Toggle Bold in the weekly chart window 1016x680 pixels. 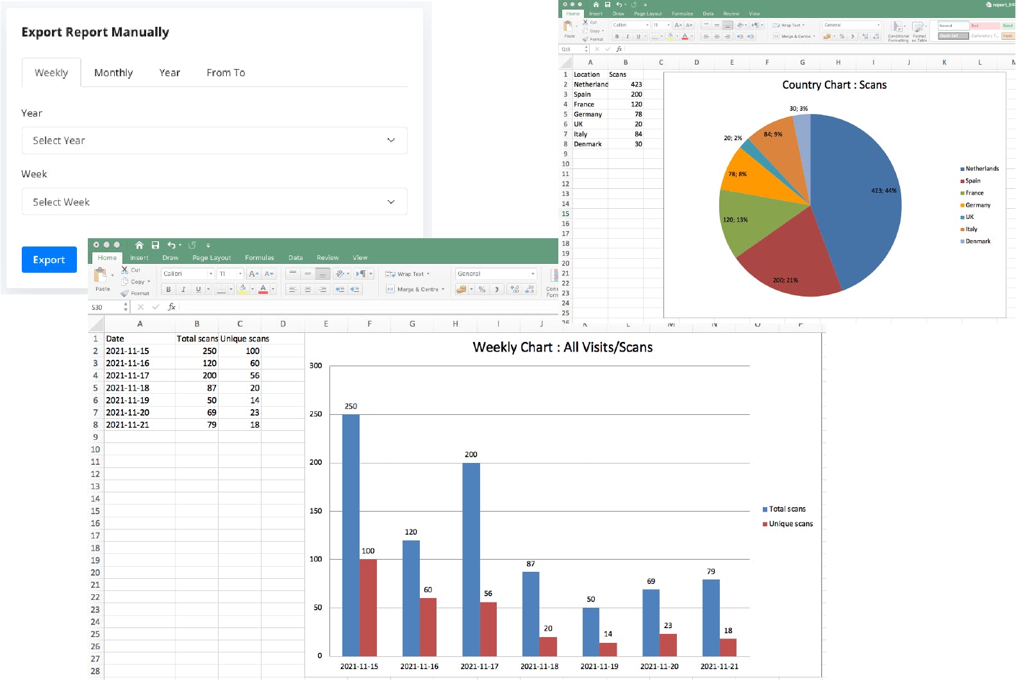[169, 289]
